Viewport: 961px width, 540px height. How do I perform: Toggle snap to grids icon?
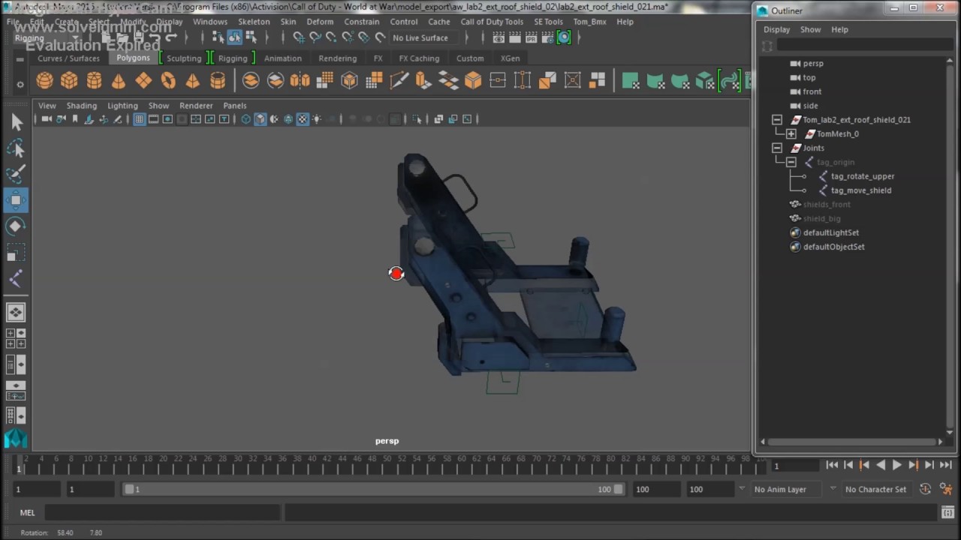click(299, 37)
